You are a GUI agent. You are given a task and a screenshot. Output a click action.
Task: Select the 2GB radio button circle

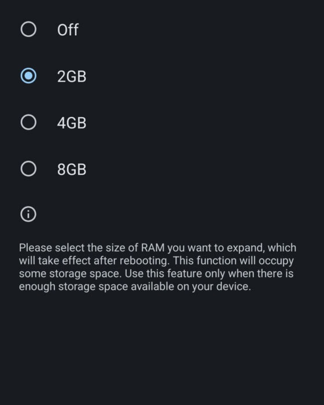28,76
